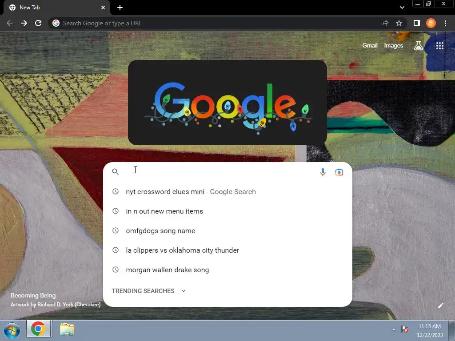Open the Windows Start orb
Image resolution: width=455 pixels, height=341 pixels.
pyautogui.click(x=12, y=330)
